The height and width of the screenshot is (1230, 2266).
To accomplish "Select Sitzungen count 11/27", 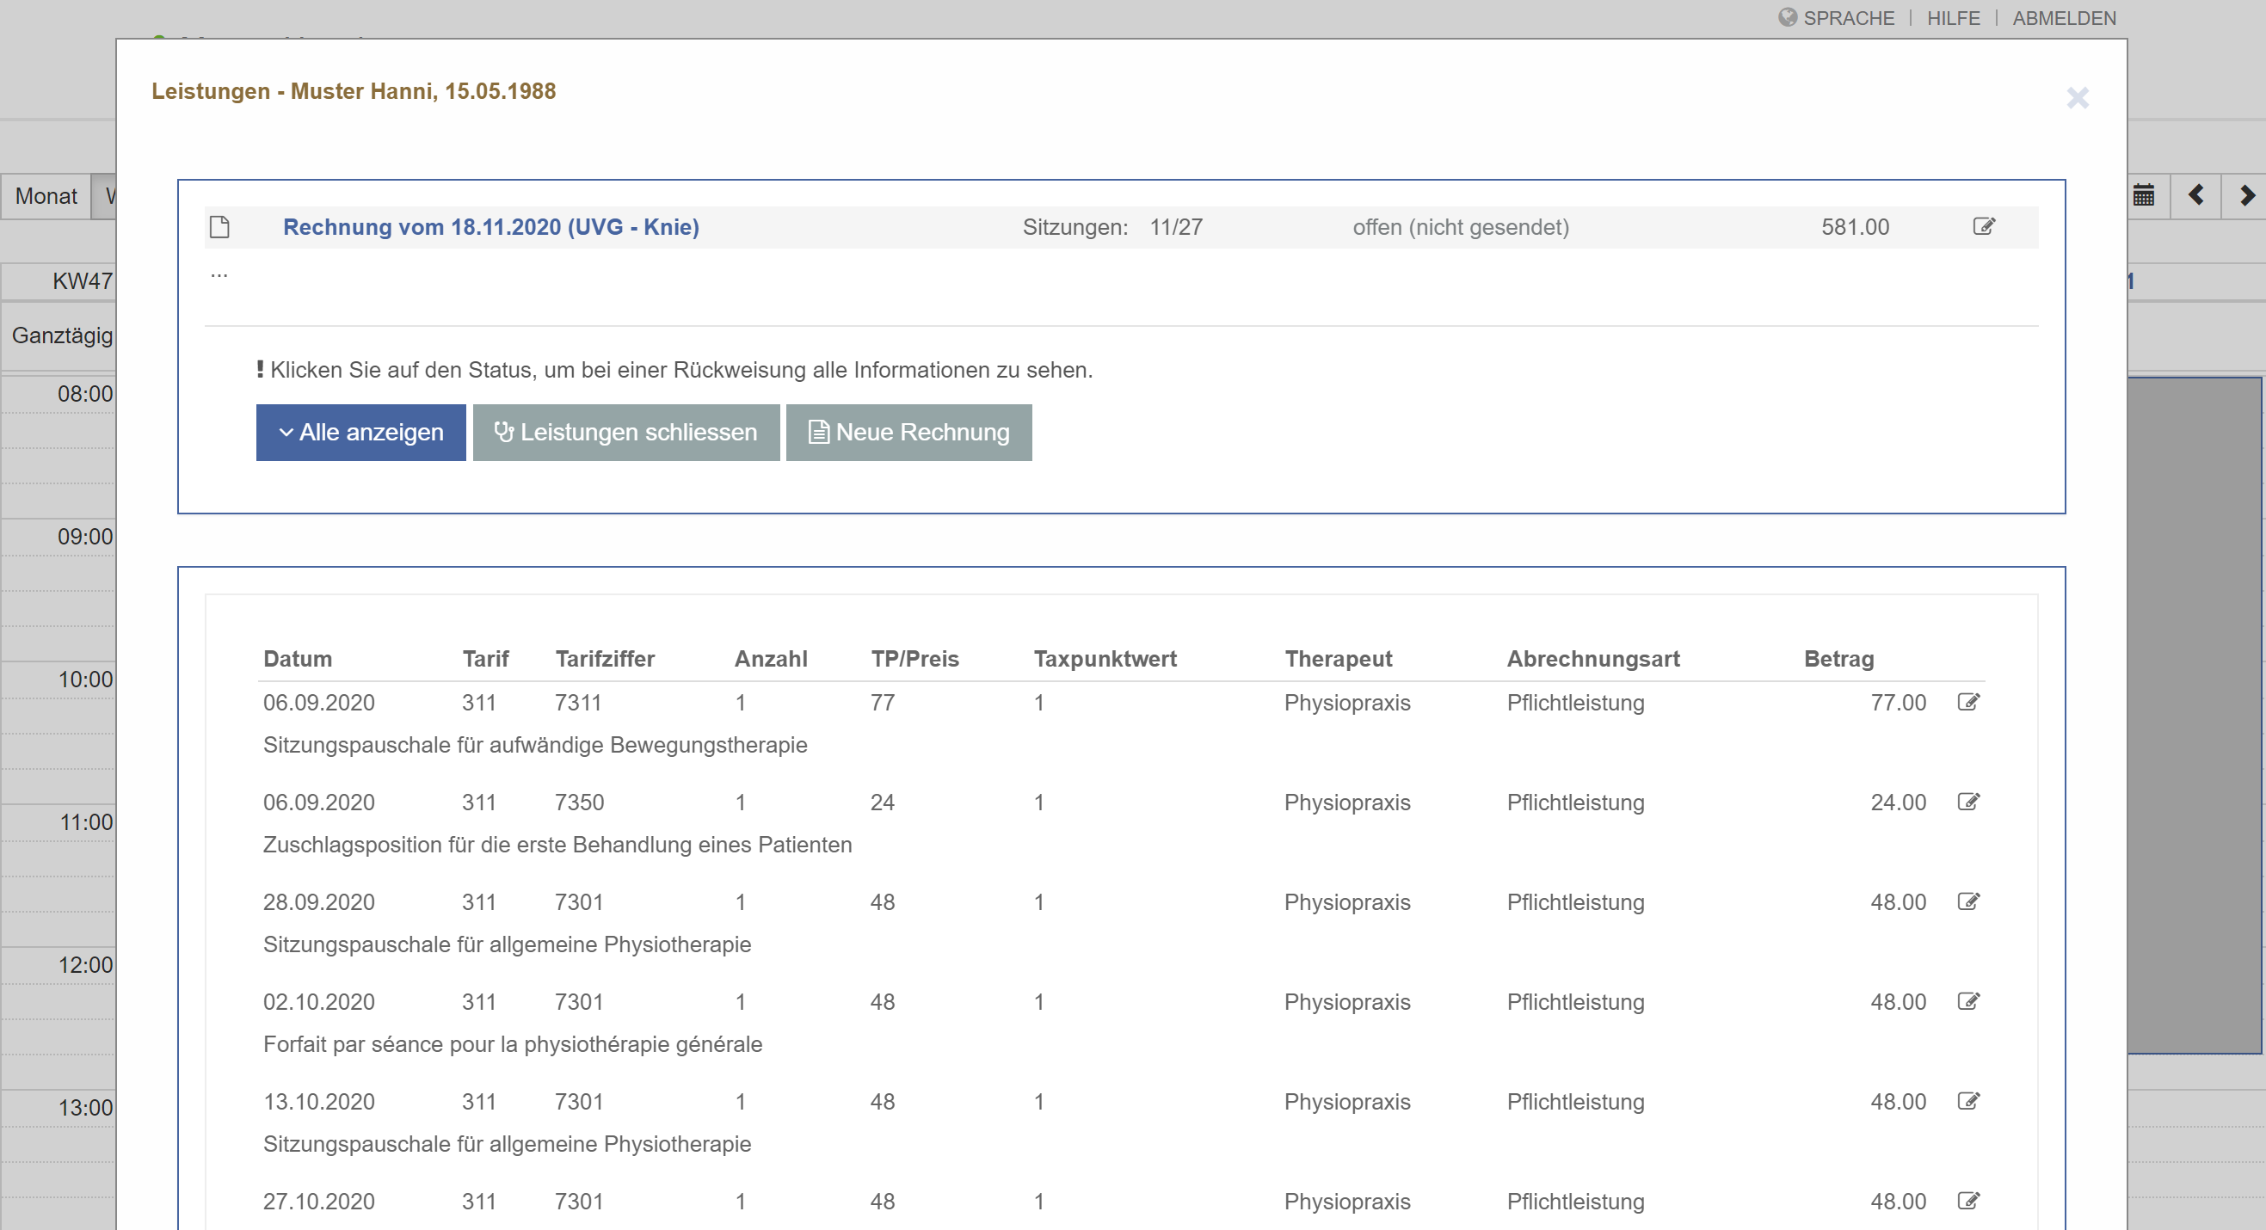I will 1175,227.
